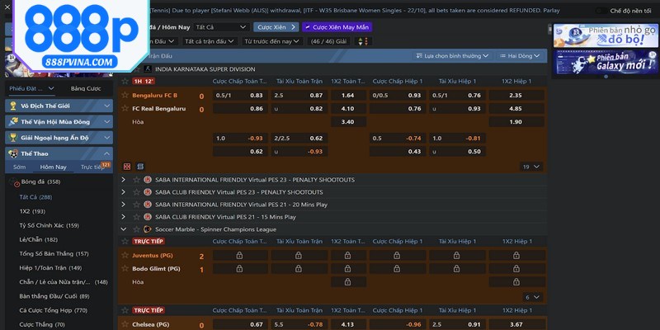Star the Juventus (PG) team
Image resolution: width=660 pixels, height=330 pixels.
125,257
